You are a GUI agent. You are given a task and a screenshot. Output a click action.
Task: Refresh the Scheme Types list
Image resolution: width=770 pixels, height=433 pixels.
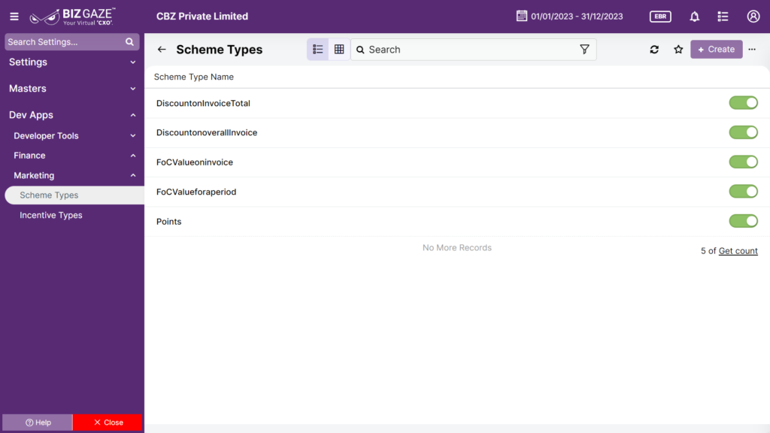(654, 50)
